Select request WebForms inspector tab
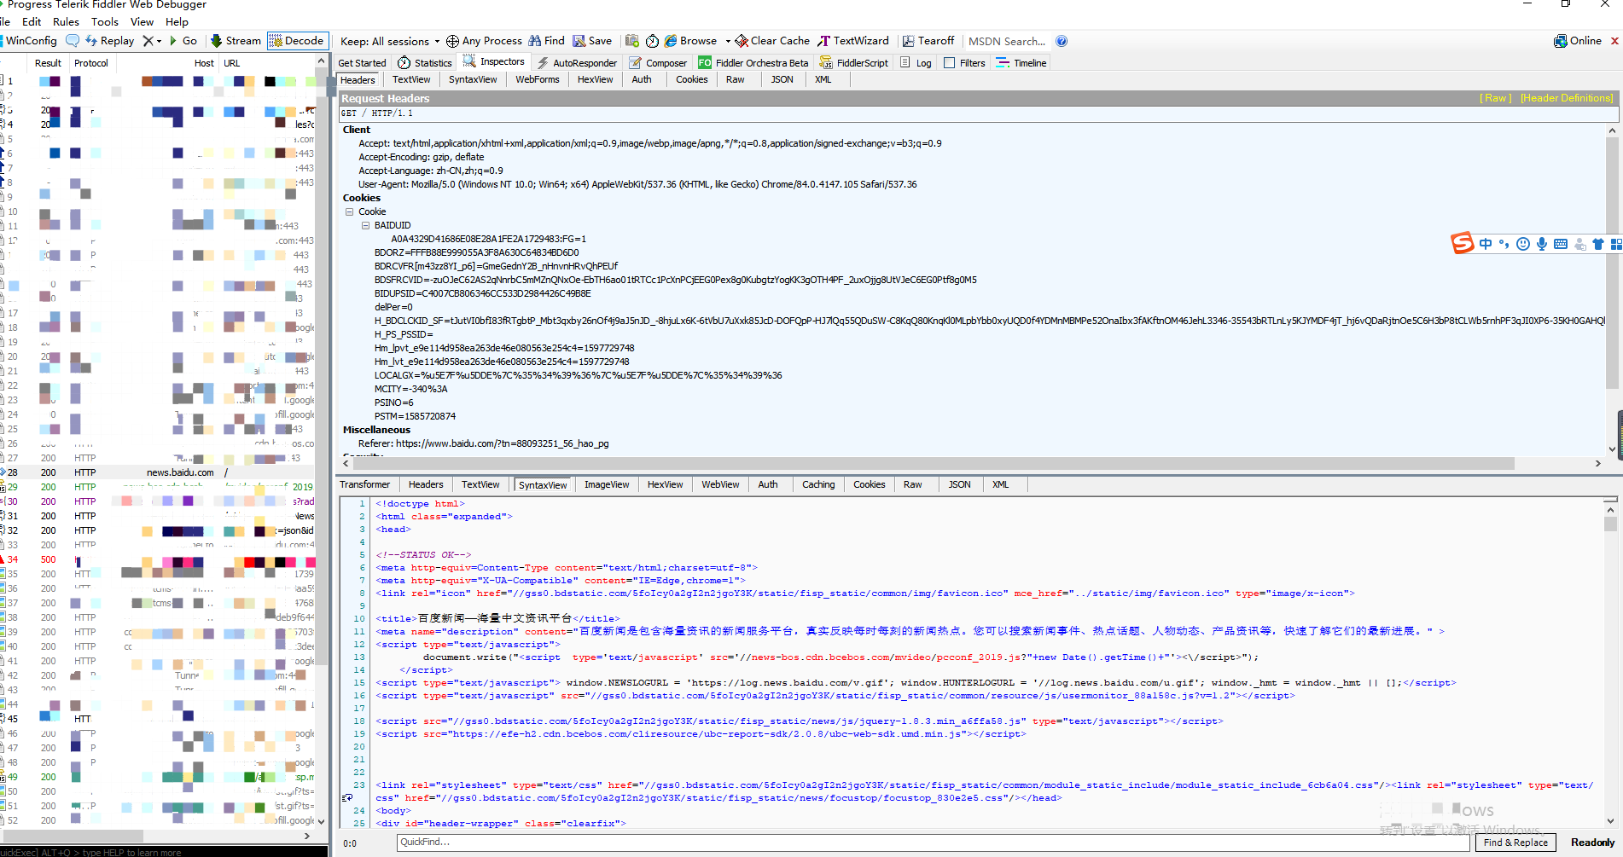Viewport: 1623px width, 857px height. coord(538,79)
